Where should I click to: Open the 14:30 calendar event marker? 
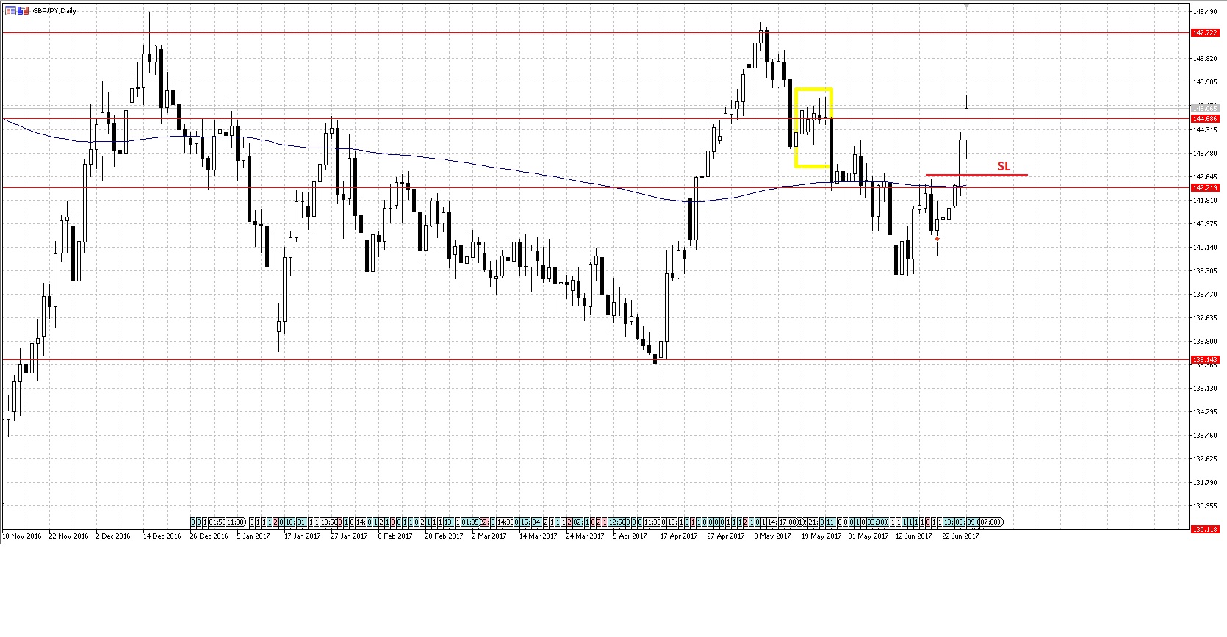pos(505,522)
